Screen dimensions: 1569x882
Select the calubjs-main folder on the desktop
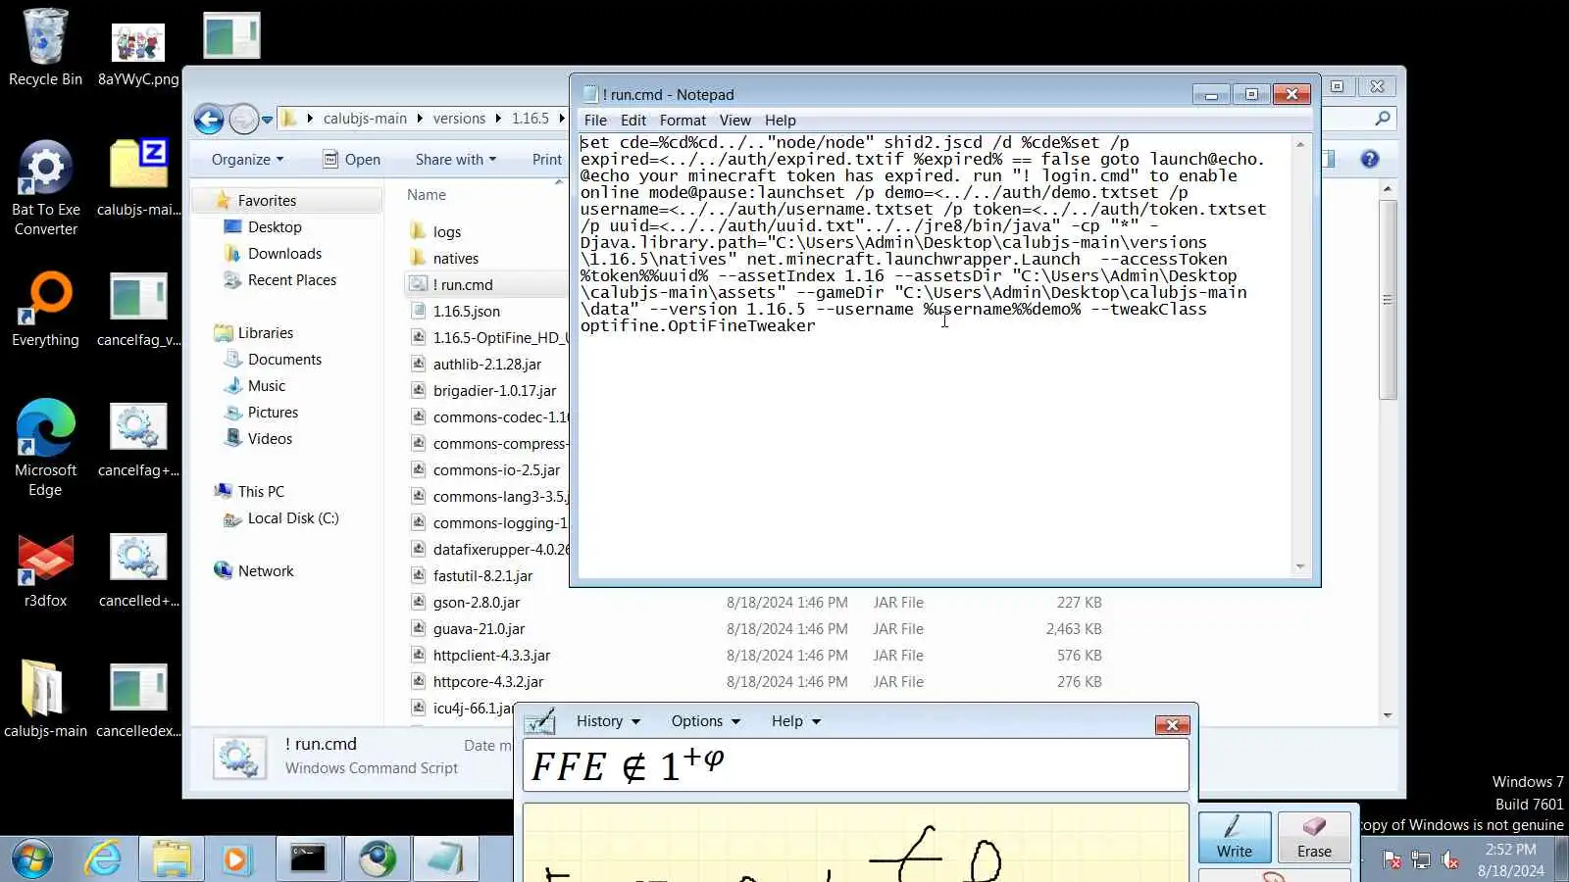click(45, 699)
